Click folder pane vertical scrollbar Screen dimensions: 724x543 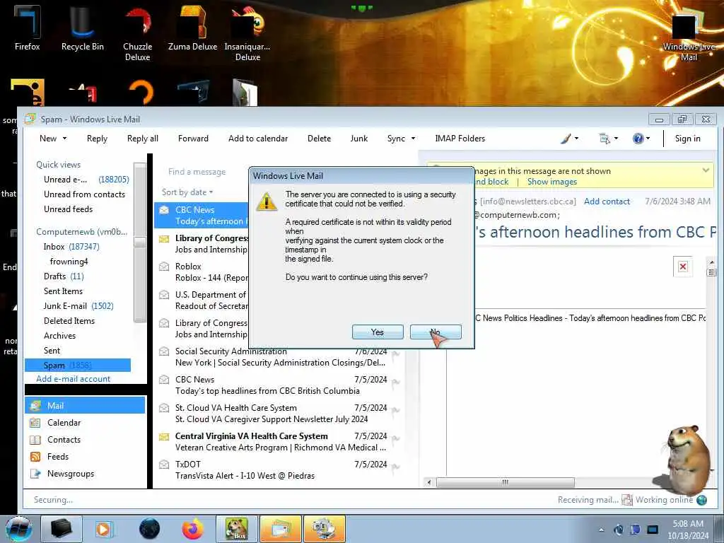click(139, 243)
